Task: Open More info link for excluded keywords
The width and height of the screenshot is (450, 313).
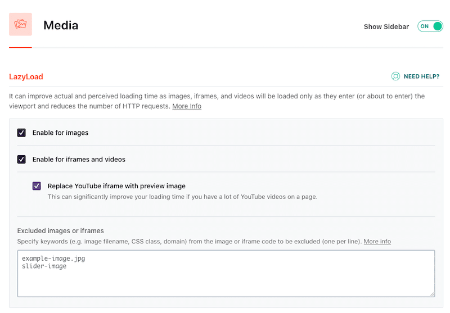Action: point(377,242)
